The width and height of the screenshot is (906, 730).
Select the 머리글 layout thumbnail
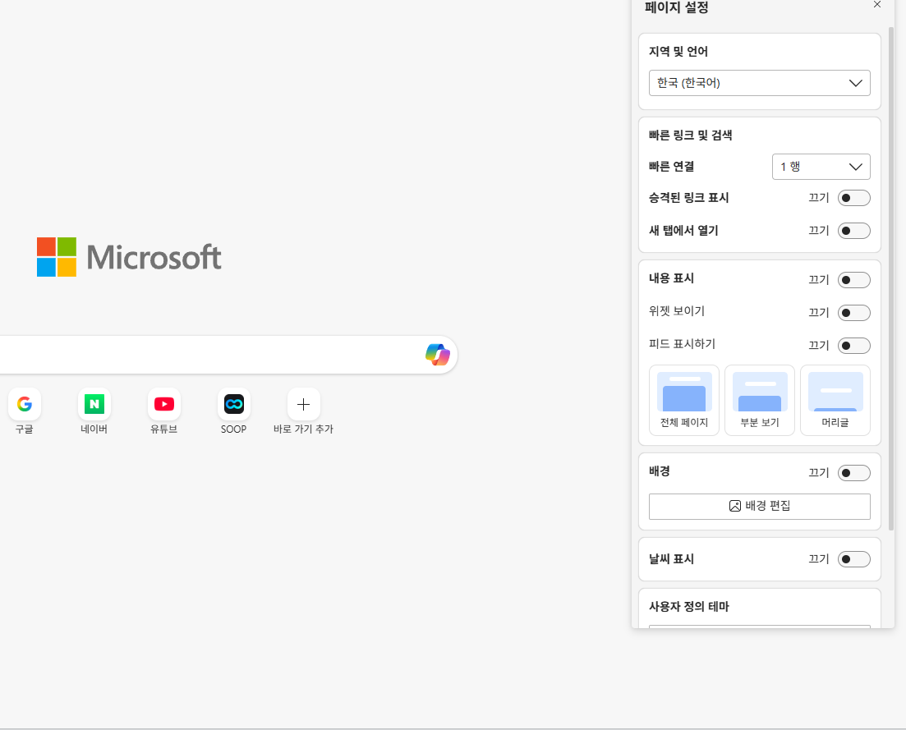pyautogui.click(x=835, y=400)
